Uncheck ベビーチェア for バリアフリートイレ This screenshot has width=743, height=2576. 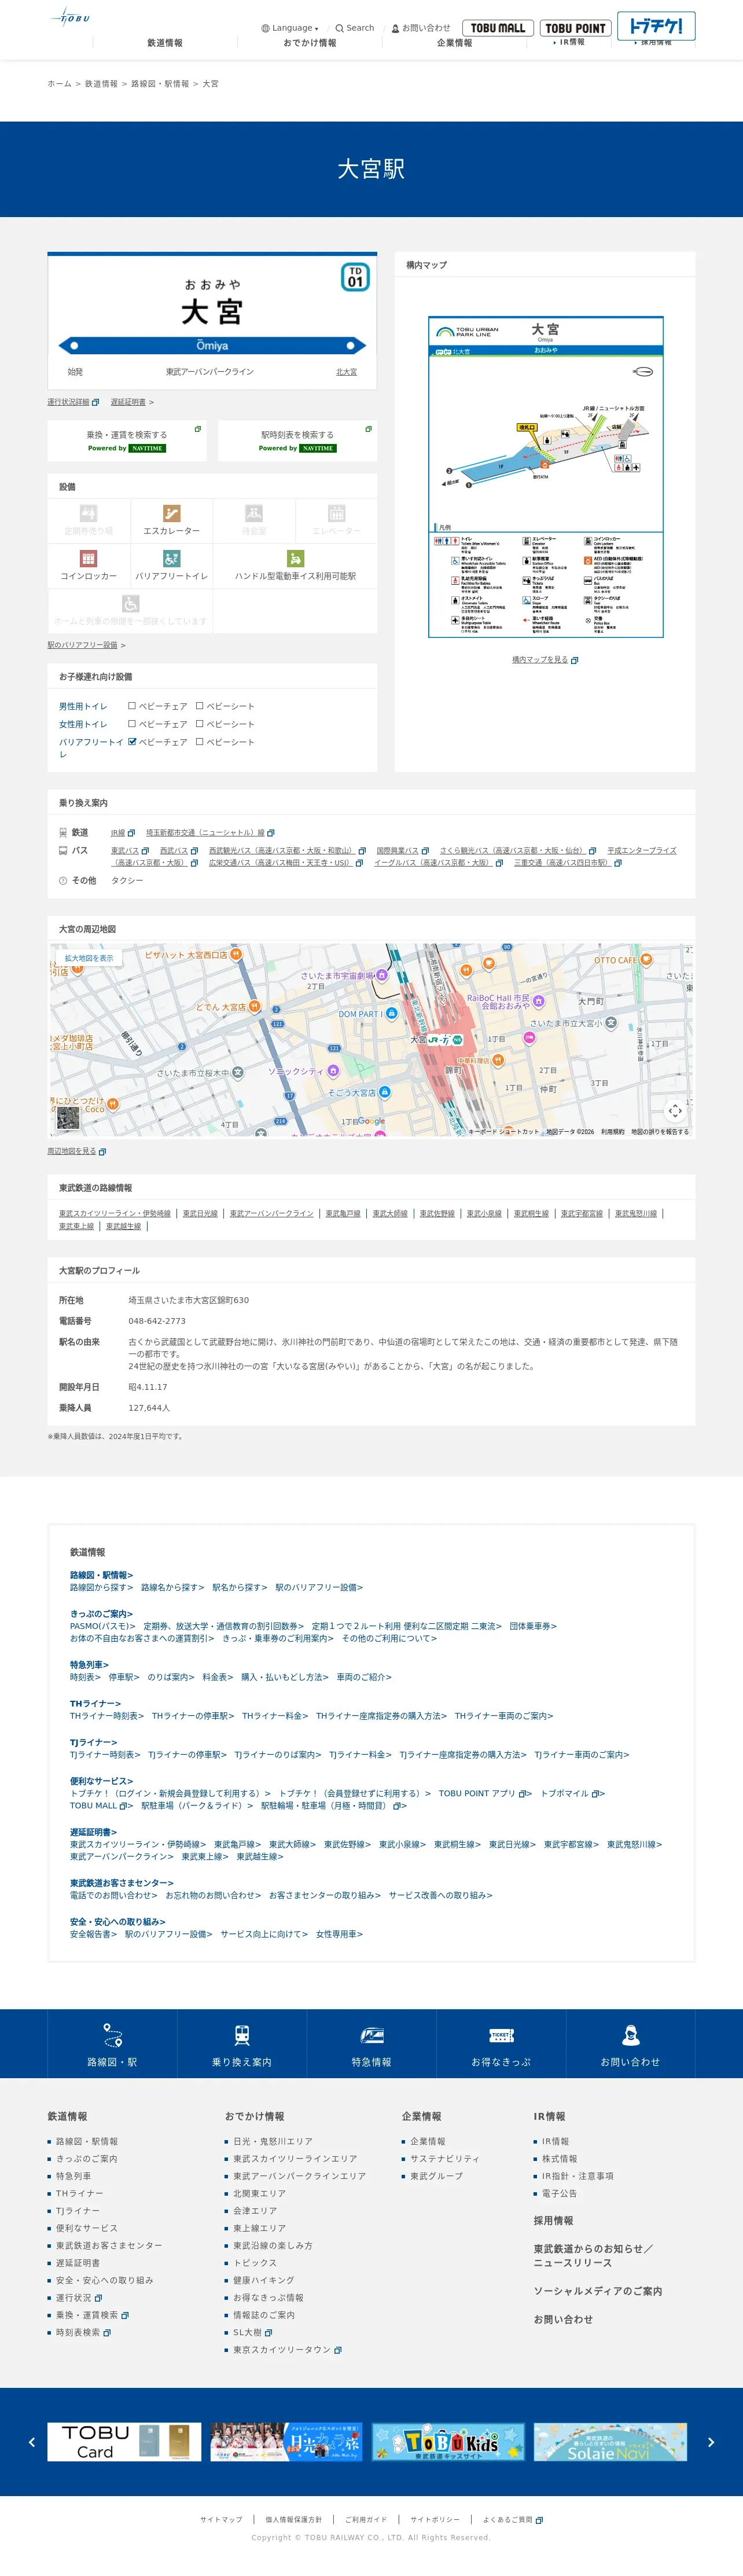[132, 742]
